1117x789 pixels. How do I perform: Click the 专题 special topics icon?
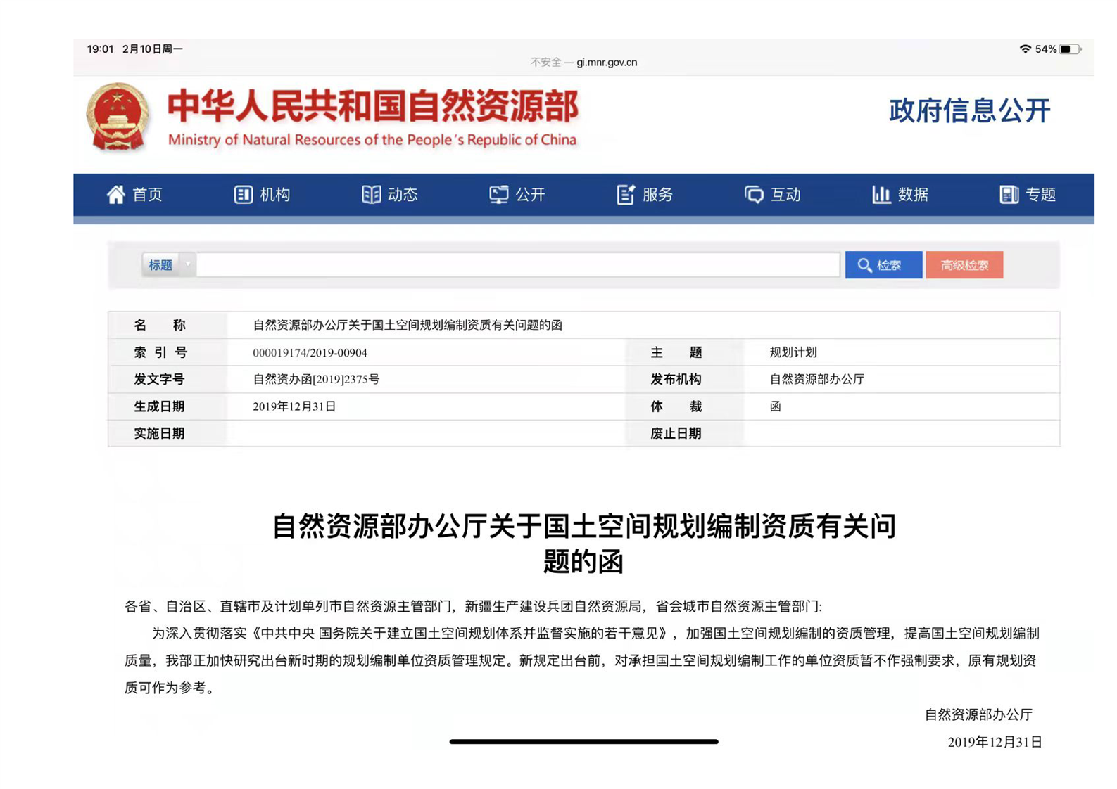point(1009,195)
